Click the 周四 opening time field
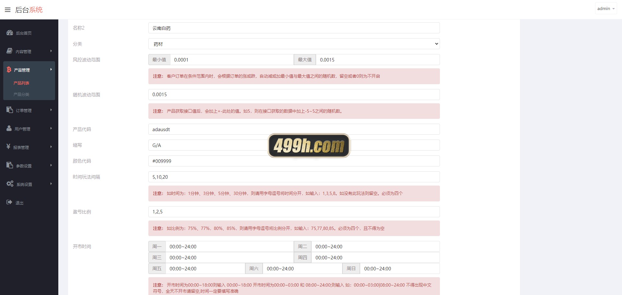622x295 pixels. click(x=375, y=257)
